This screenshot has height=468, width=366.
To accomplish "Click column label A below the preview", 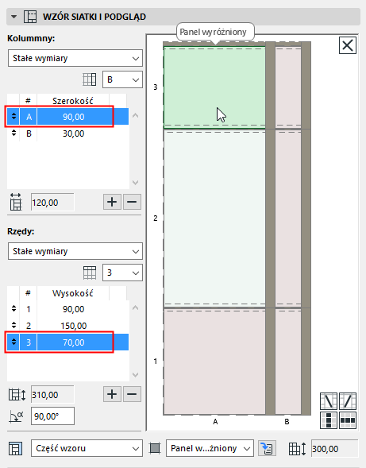I will [215, 422].
